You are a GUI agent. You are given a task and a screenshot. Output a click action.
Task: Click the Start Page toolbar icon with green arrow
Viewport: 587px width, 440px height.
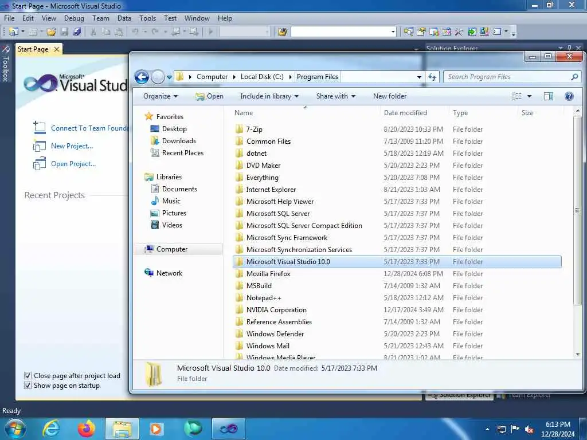pyautogui.click(x=472, y=32)
